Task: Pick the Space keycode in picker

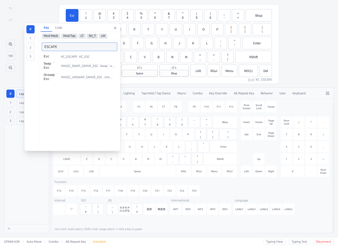Action: click(138, 171)
